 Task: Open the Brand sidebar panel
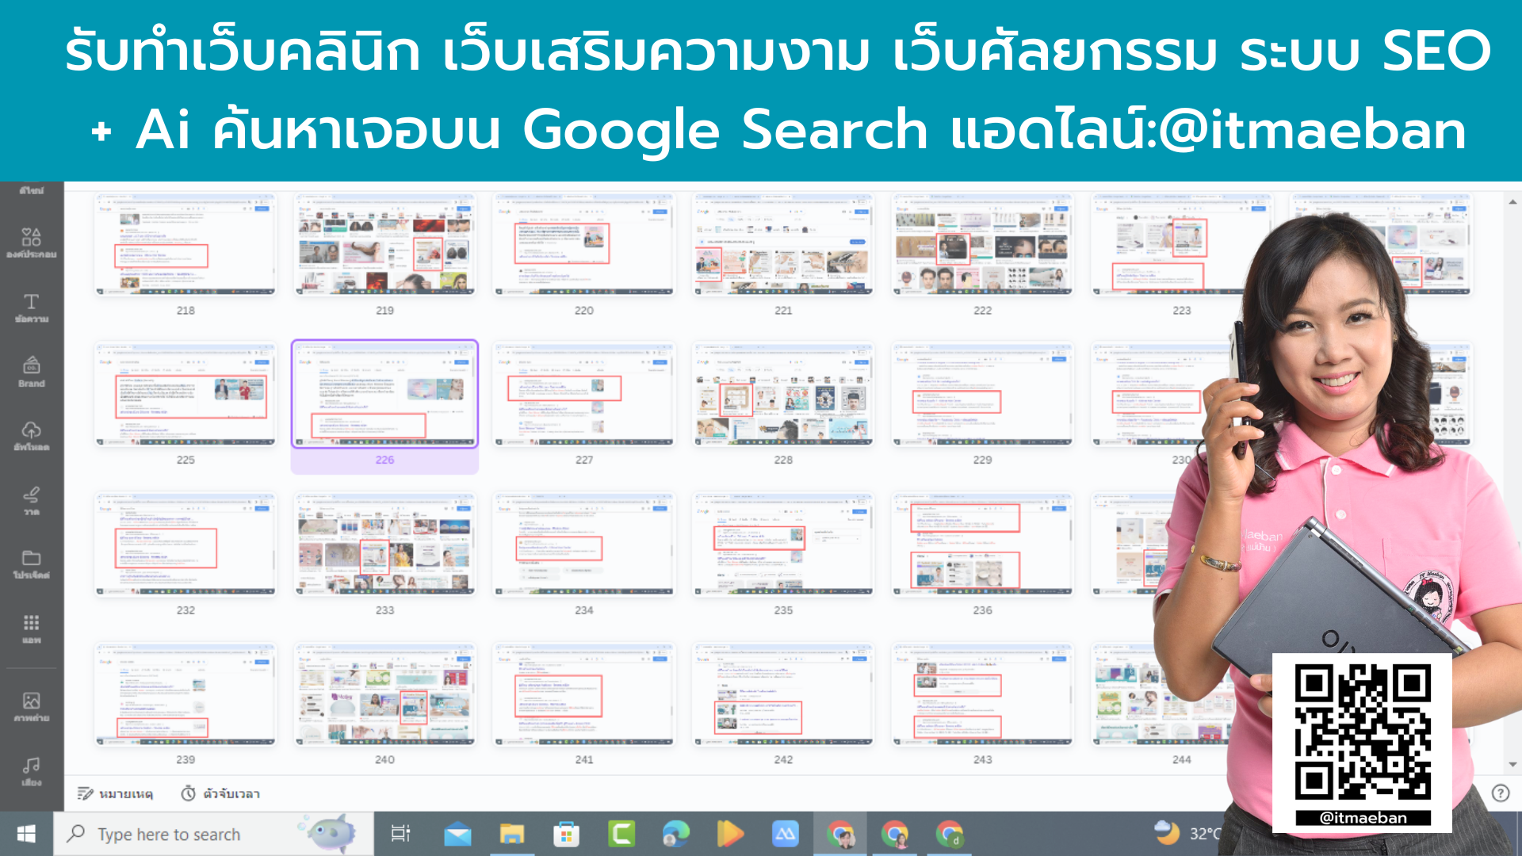pyautogui.click(x=32, y=372)
